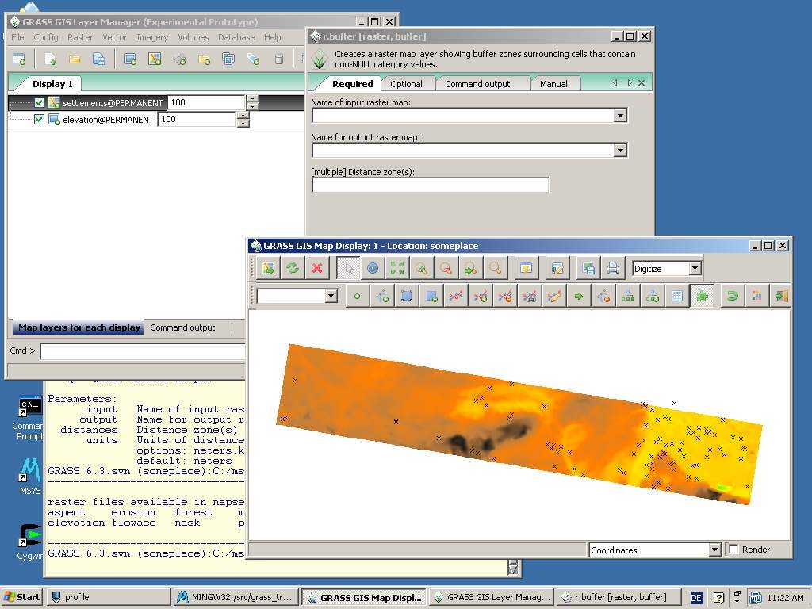Viewport: 812px width, 609px height.
Task: Activate the blue Query info tool
Action: 373,268
